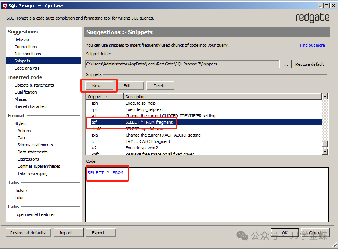Select Styles under Format
The image size is (338, 249).
pos(20,123)
